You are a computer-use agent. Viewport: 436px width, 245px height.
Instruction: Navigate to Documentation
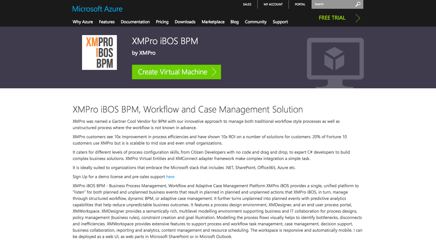coord(135,22)
